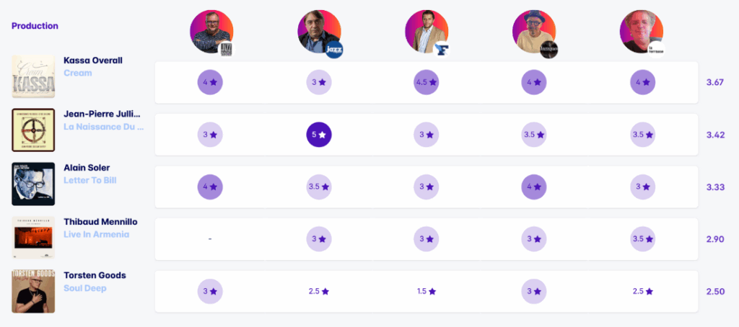Viewport: 739px width, 327px height.
Task: Open the Live In Armenia album cover
Action: coord(33,238)
